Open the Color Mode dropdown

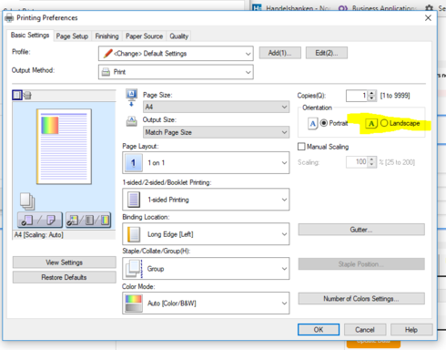[206, 304]
